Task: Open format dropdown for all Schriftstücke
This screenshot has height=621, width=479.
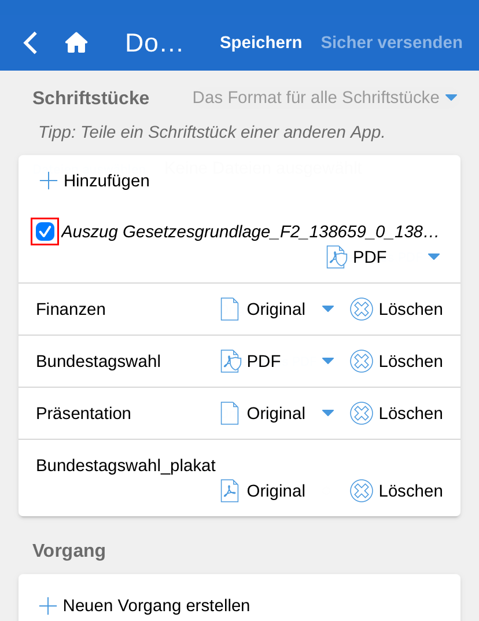Action: click(452, 98)
